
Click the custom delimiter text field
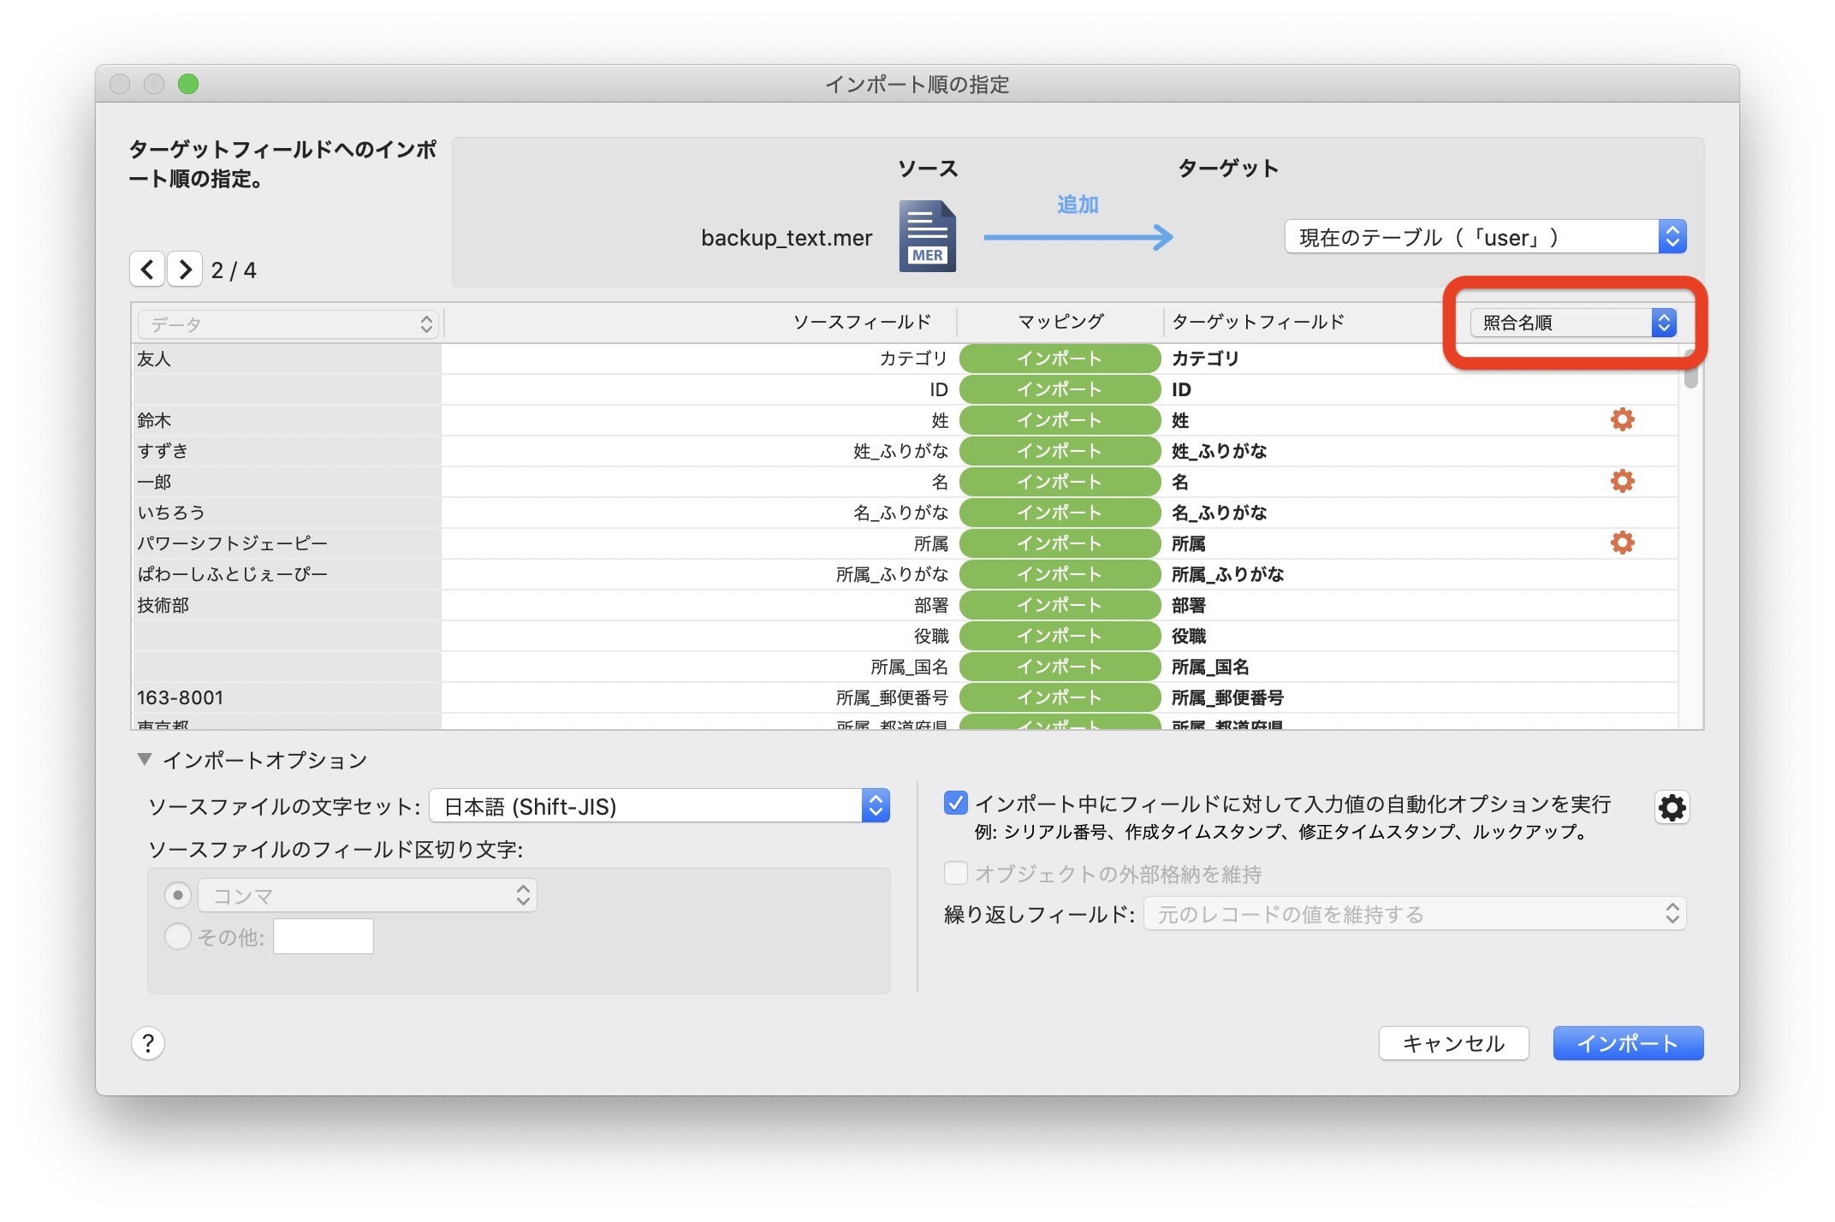click(x=324, y=936)
